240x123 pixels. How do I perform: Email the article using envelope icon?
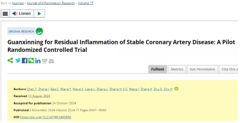tap(51, 61)
